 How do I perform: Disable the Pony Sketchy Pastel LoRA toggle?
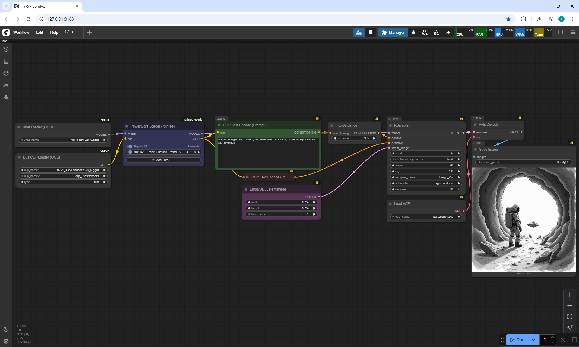(130, 152)
